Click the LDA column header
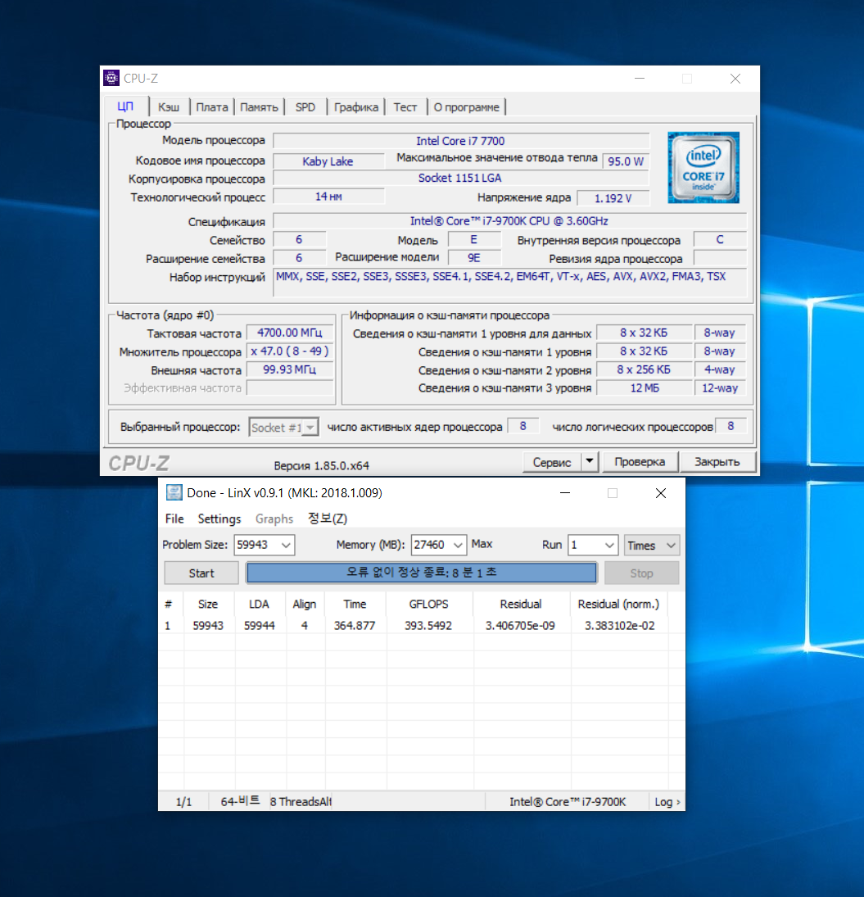The height and width of the screenshot is (897, 864). coord(259,604)
